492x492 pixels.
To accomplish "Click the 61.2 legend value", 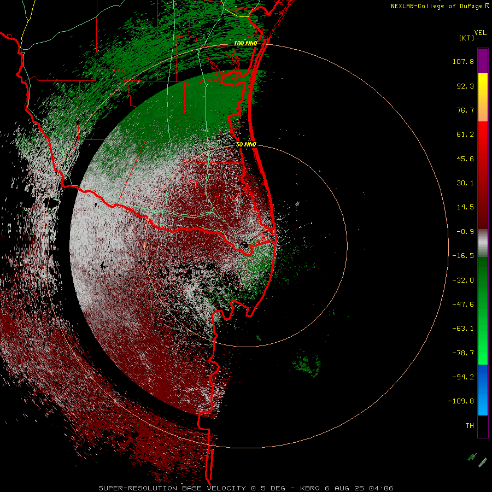I will click(x=465, y=134).
